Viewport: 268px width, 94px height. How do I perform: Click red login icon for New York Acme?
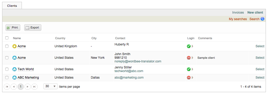(189, 58)
